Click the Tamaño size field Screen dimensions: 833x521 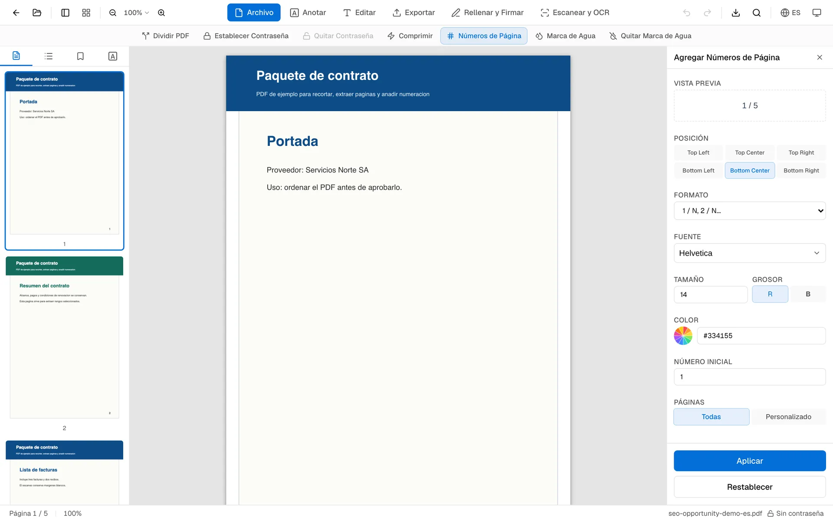pyautogui.click(x=711, y=294)
